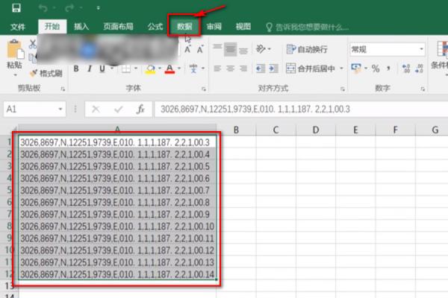Expand font color dropdown arrow
The height and width of the screenshot is (298, 448).
point(179,69)
